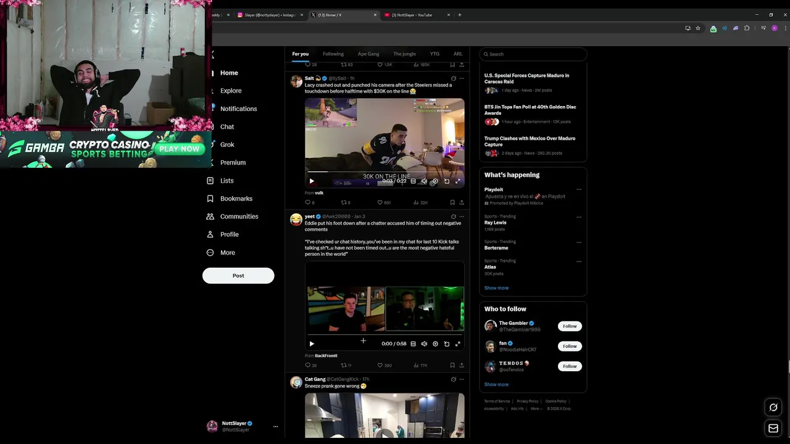Seek the Salt video progress bar

pyautogui.click(x=385, y=172)
